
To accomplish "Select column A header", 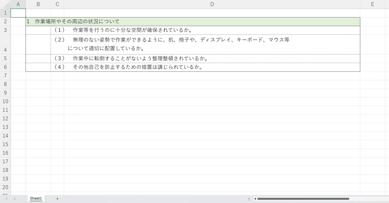I will (x=18, y=4).
